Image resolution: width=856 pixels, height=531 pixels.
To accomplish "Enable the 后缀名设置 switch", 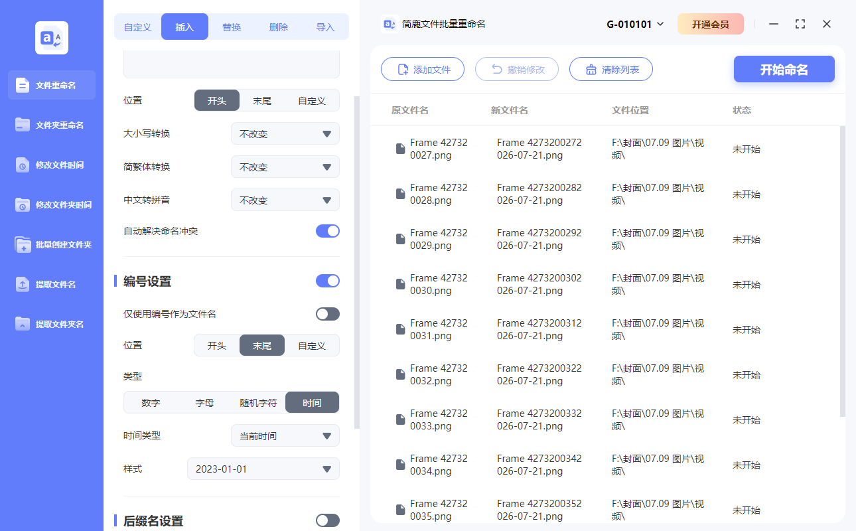I will coord(328,520).
